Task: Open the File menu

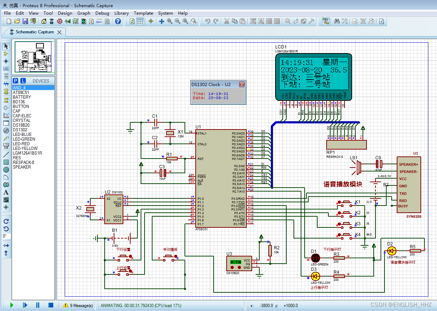Action: (7, 13)
